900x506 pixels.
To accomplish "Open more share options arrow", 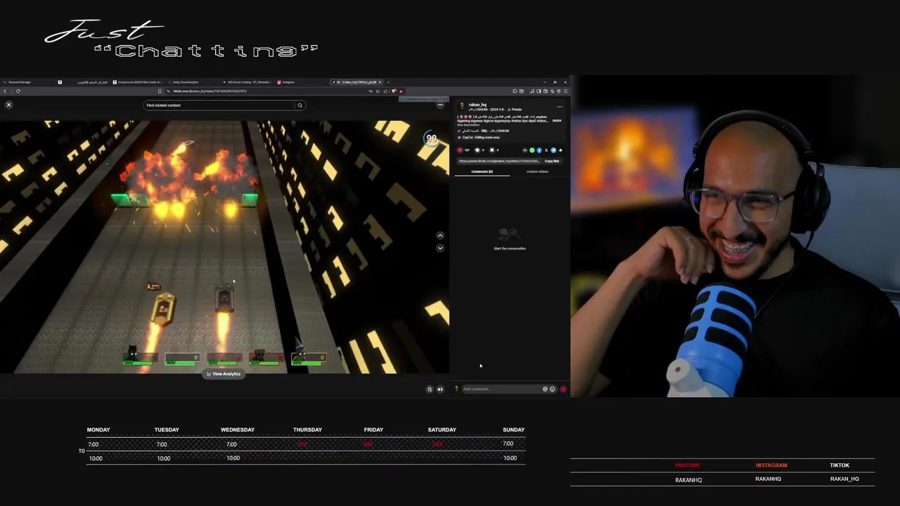I will 560,150.
